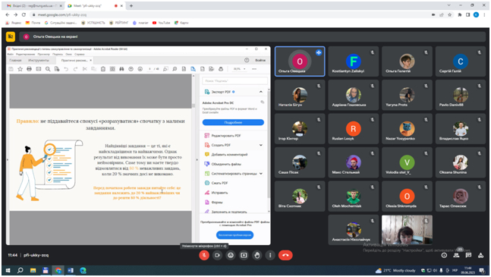Click the Acrobat tools search field
This screenshot has width=491, height=277.
pyautogui.click(x=234, y=80)
